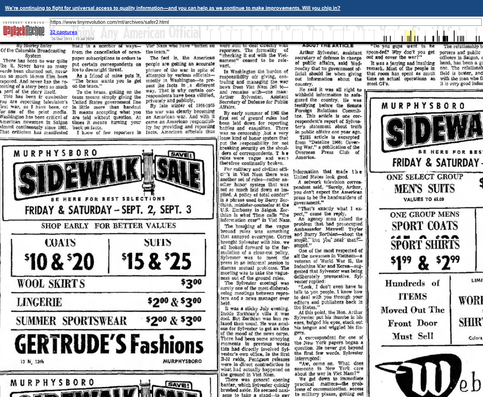Viewport: 483px width, 397px height.
Task: Click the Suits $15 & $25 price box
Action: pyautogui.click(x=157, y=256)
